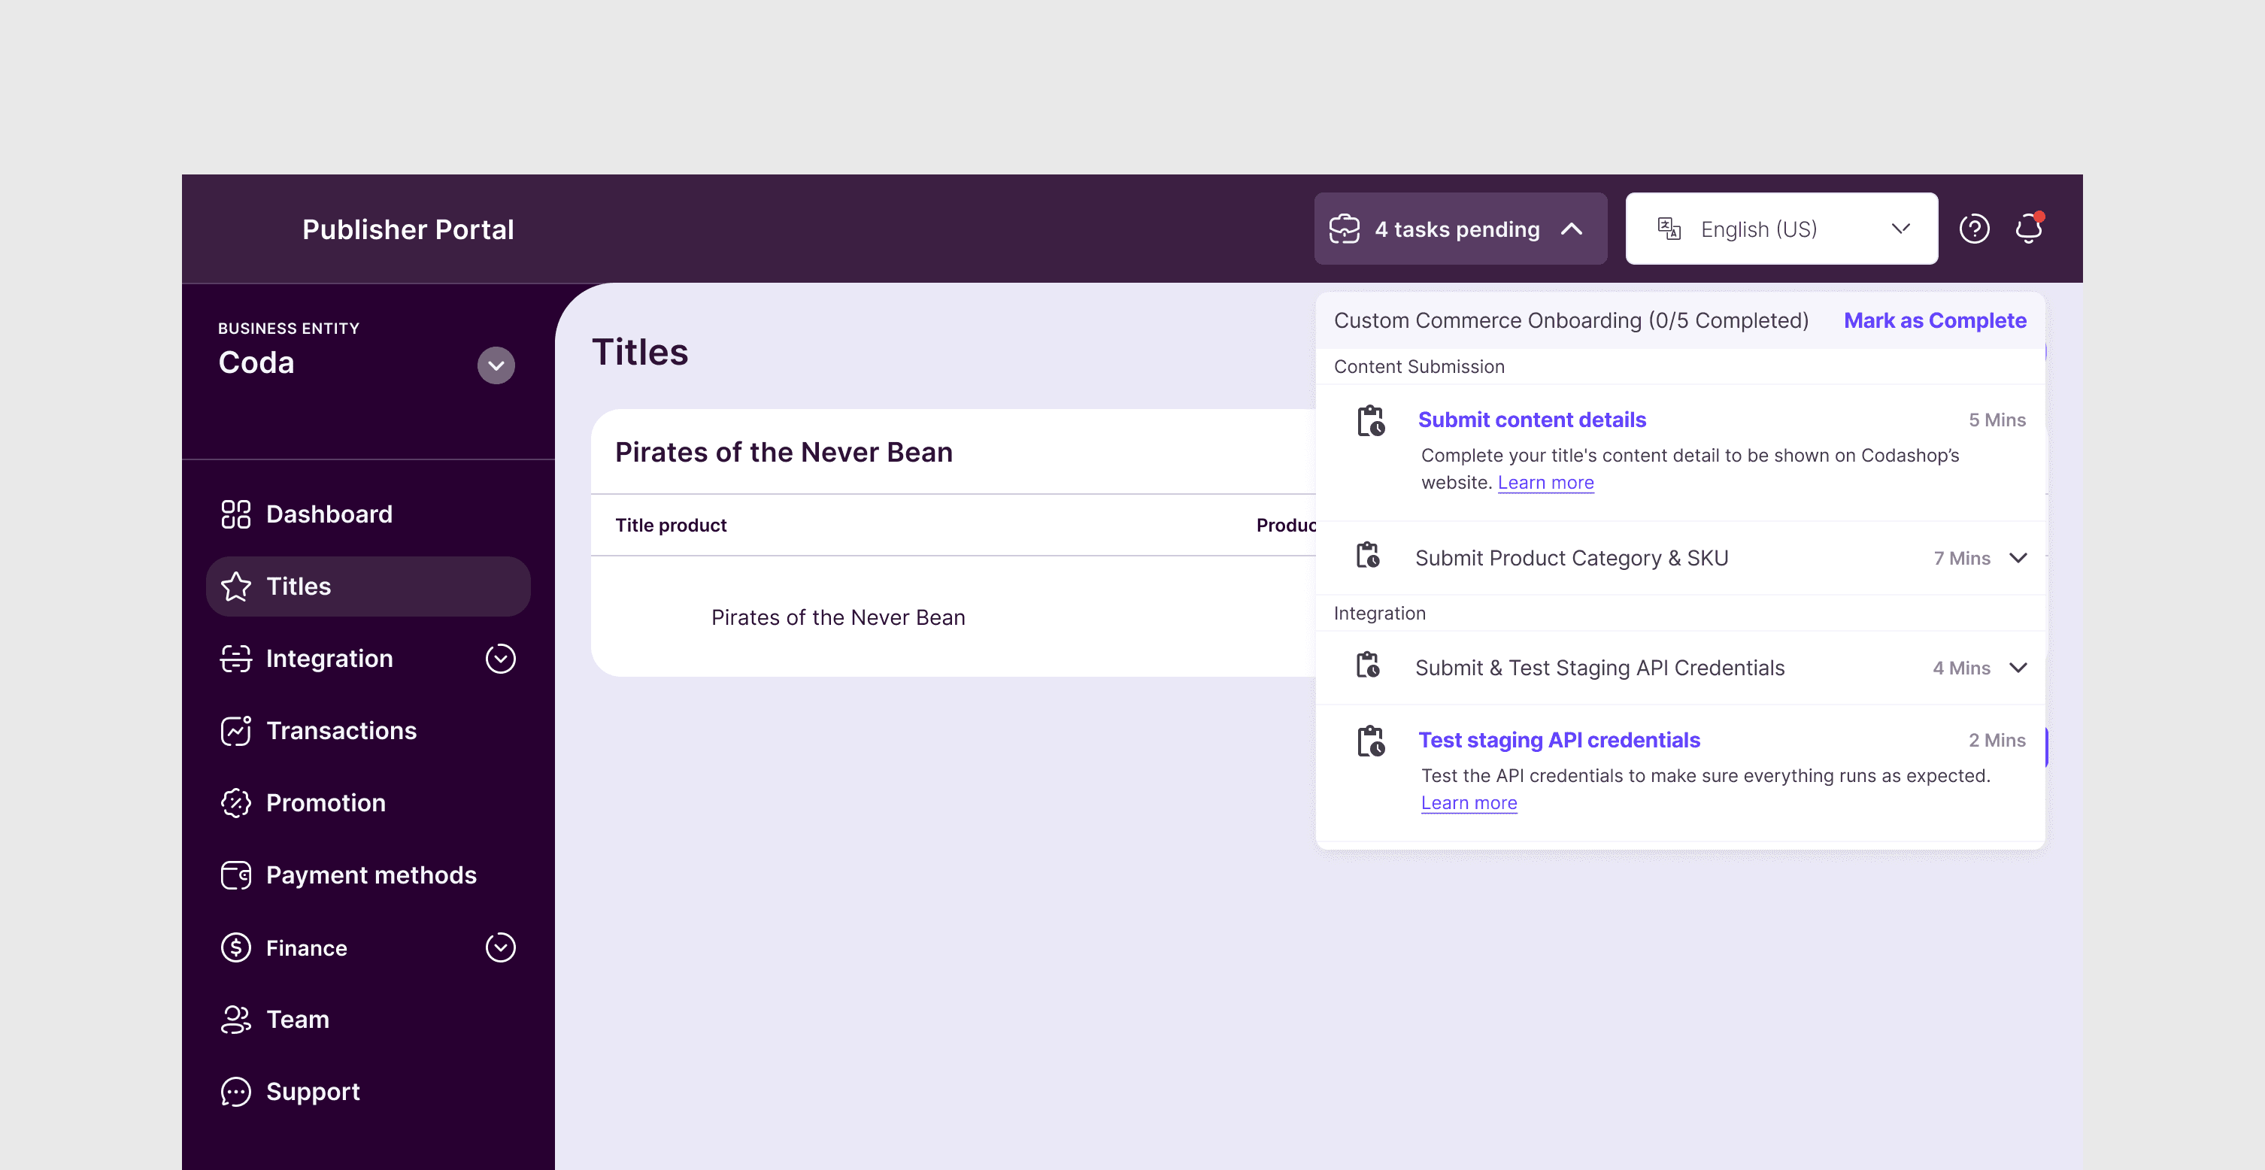Click the Transactions chart icon
The width and height of the screenshot is (2265, 1170).
(x=235, y=730)
